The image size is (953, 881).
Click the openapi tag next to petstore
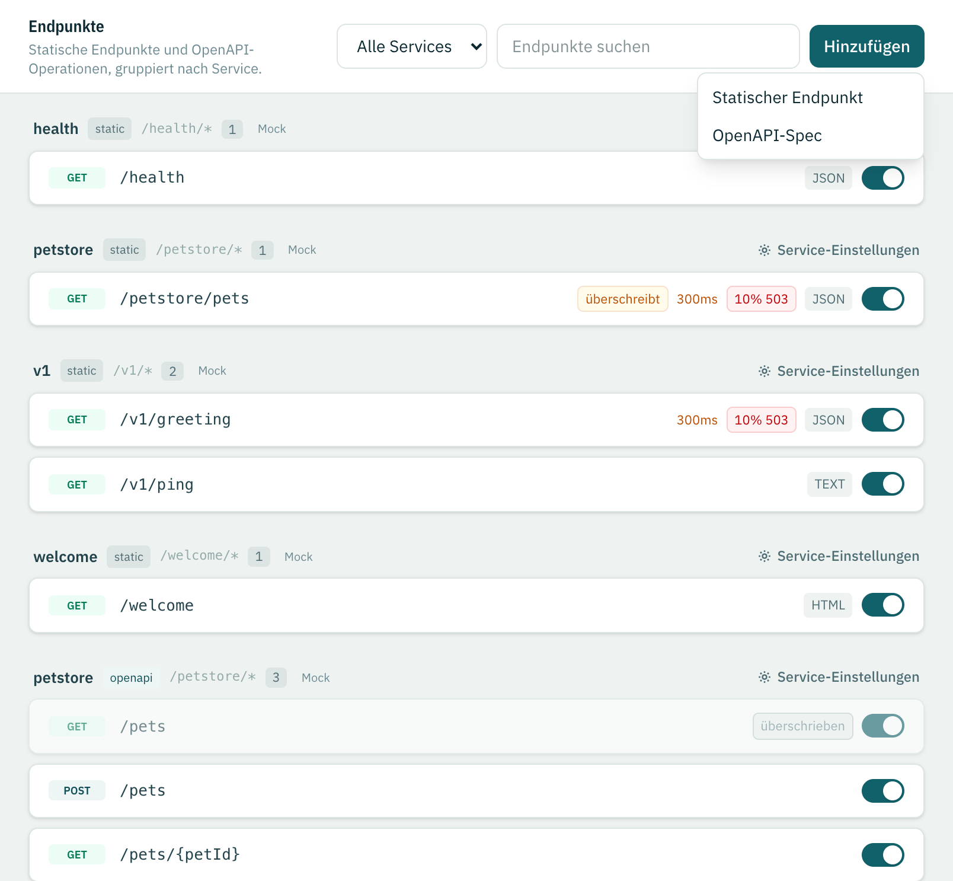click(131, 678)
